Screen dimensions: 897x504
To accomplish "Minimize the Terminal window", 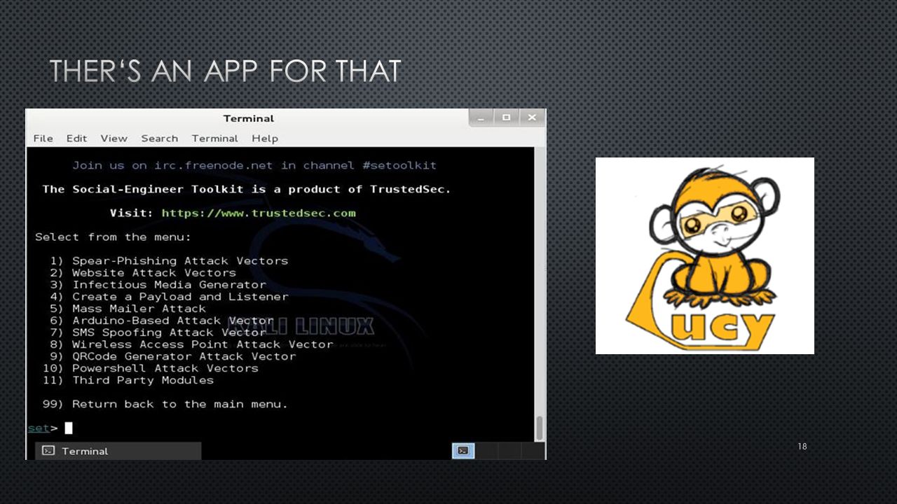I will pos(481,118).
